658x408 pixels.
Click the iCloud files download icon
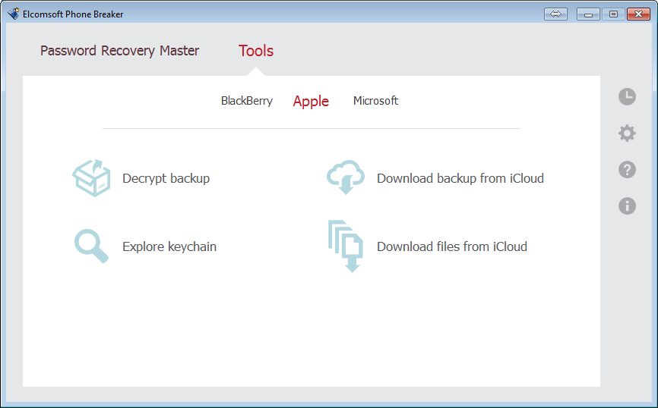point(346,246)
